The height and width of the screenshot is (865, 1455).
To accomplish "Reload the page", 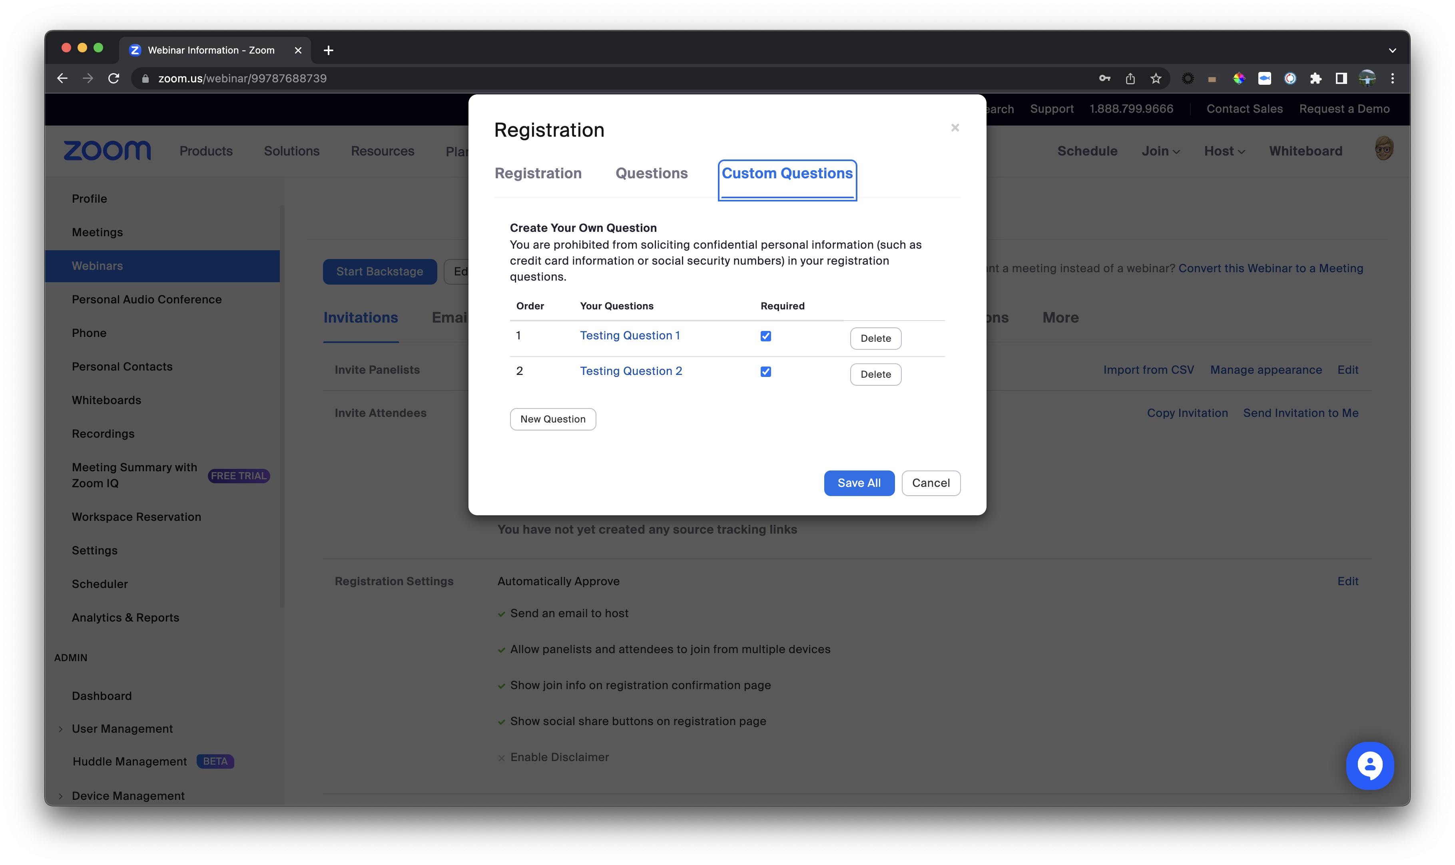I will 114,78.
